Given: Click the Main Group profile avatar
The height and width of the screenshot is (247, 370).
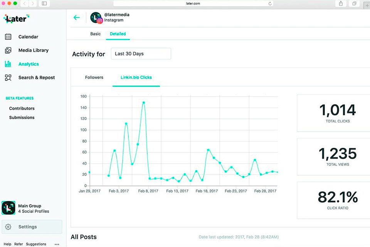Looking at the screenshot, I should tap(8, 208).
